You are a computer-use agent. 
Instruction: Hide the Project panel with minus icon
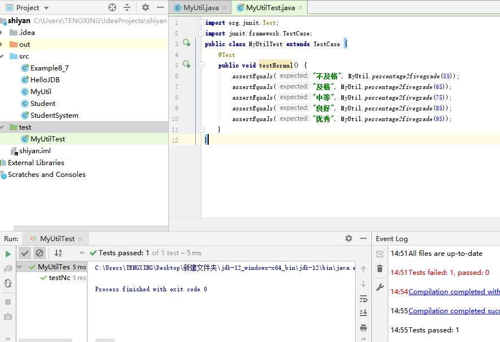pyautogui.click(x=160, y=7)
